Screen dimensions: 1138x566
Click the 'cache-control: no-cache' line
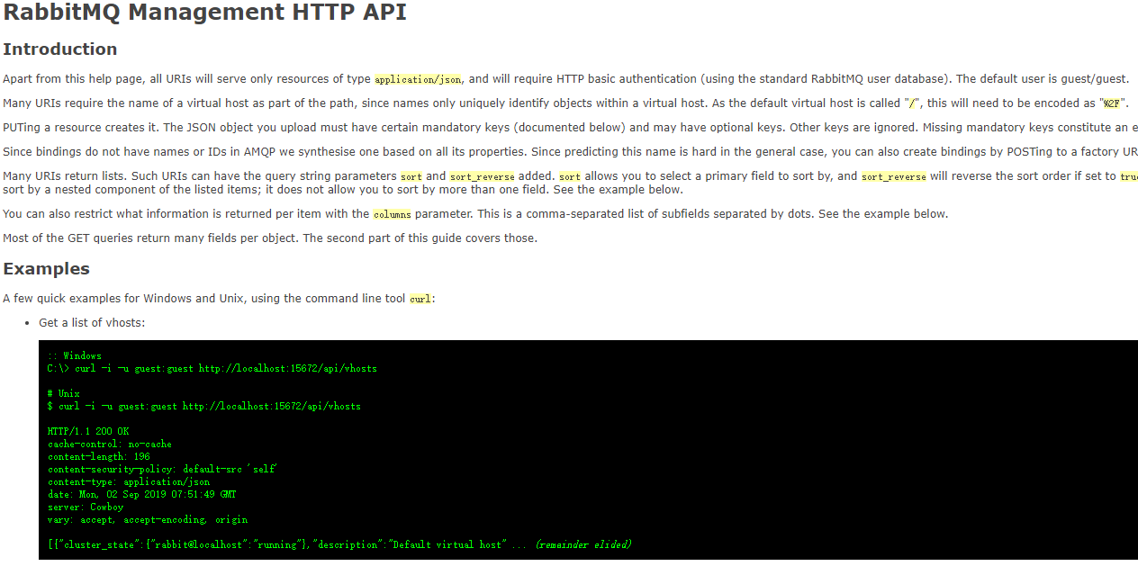click(x=110, y=445)
